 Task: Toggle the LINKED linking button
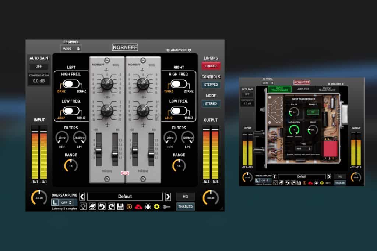tap(211, 66)
